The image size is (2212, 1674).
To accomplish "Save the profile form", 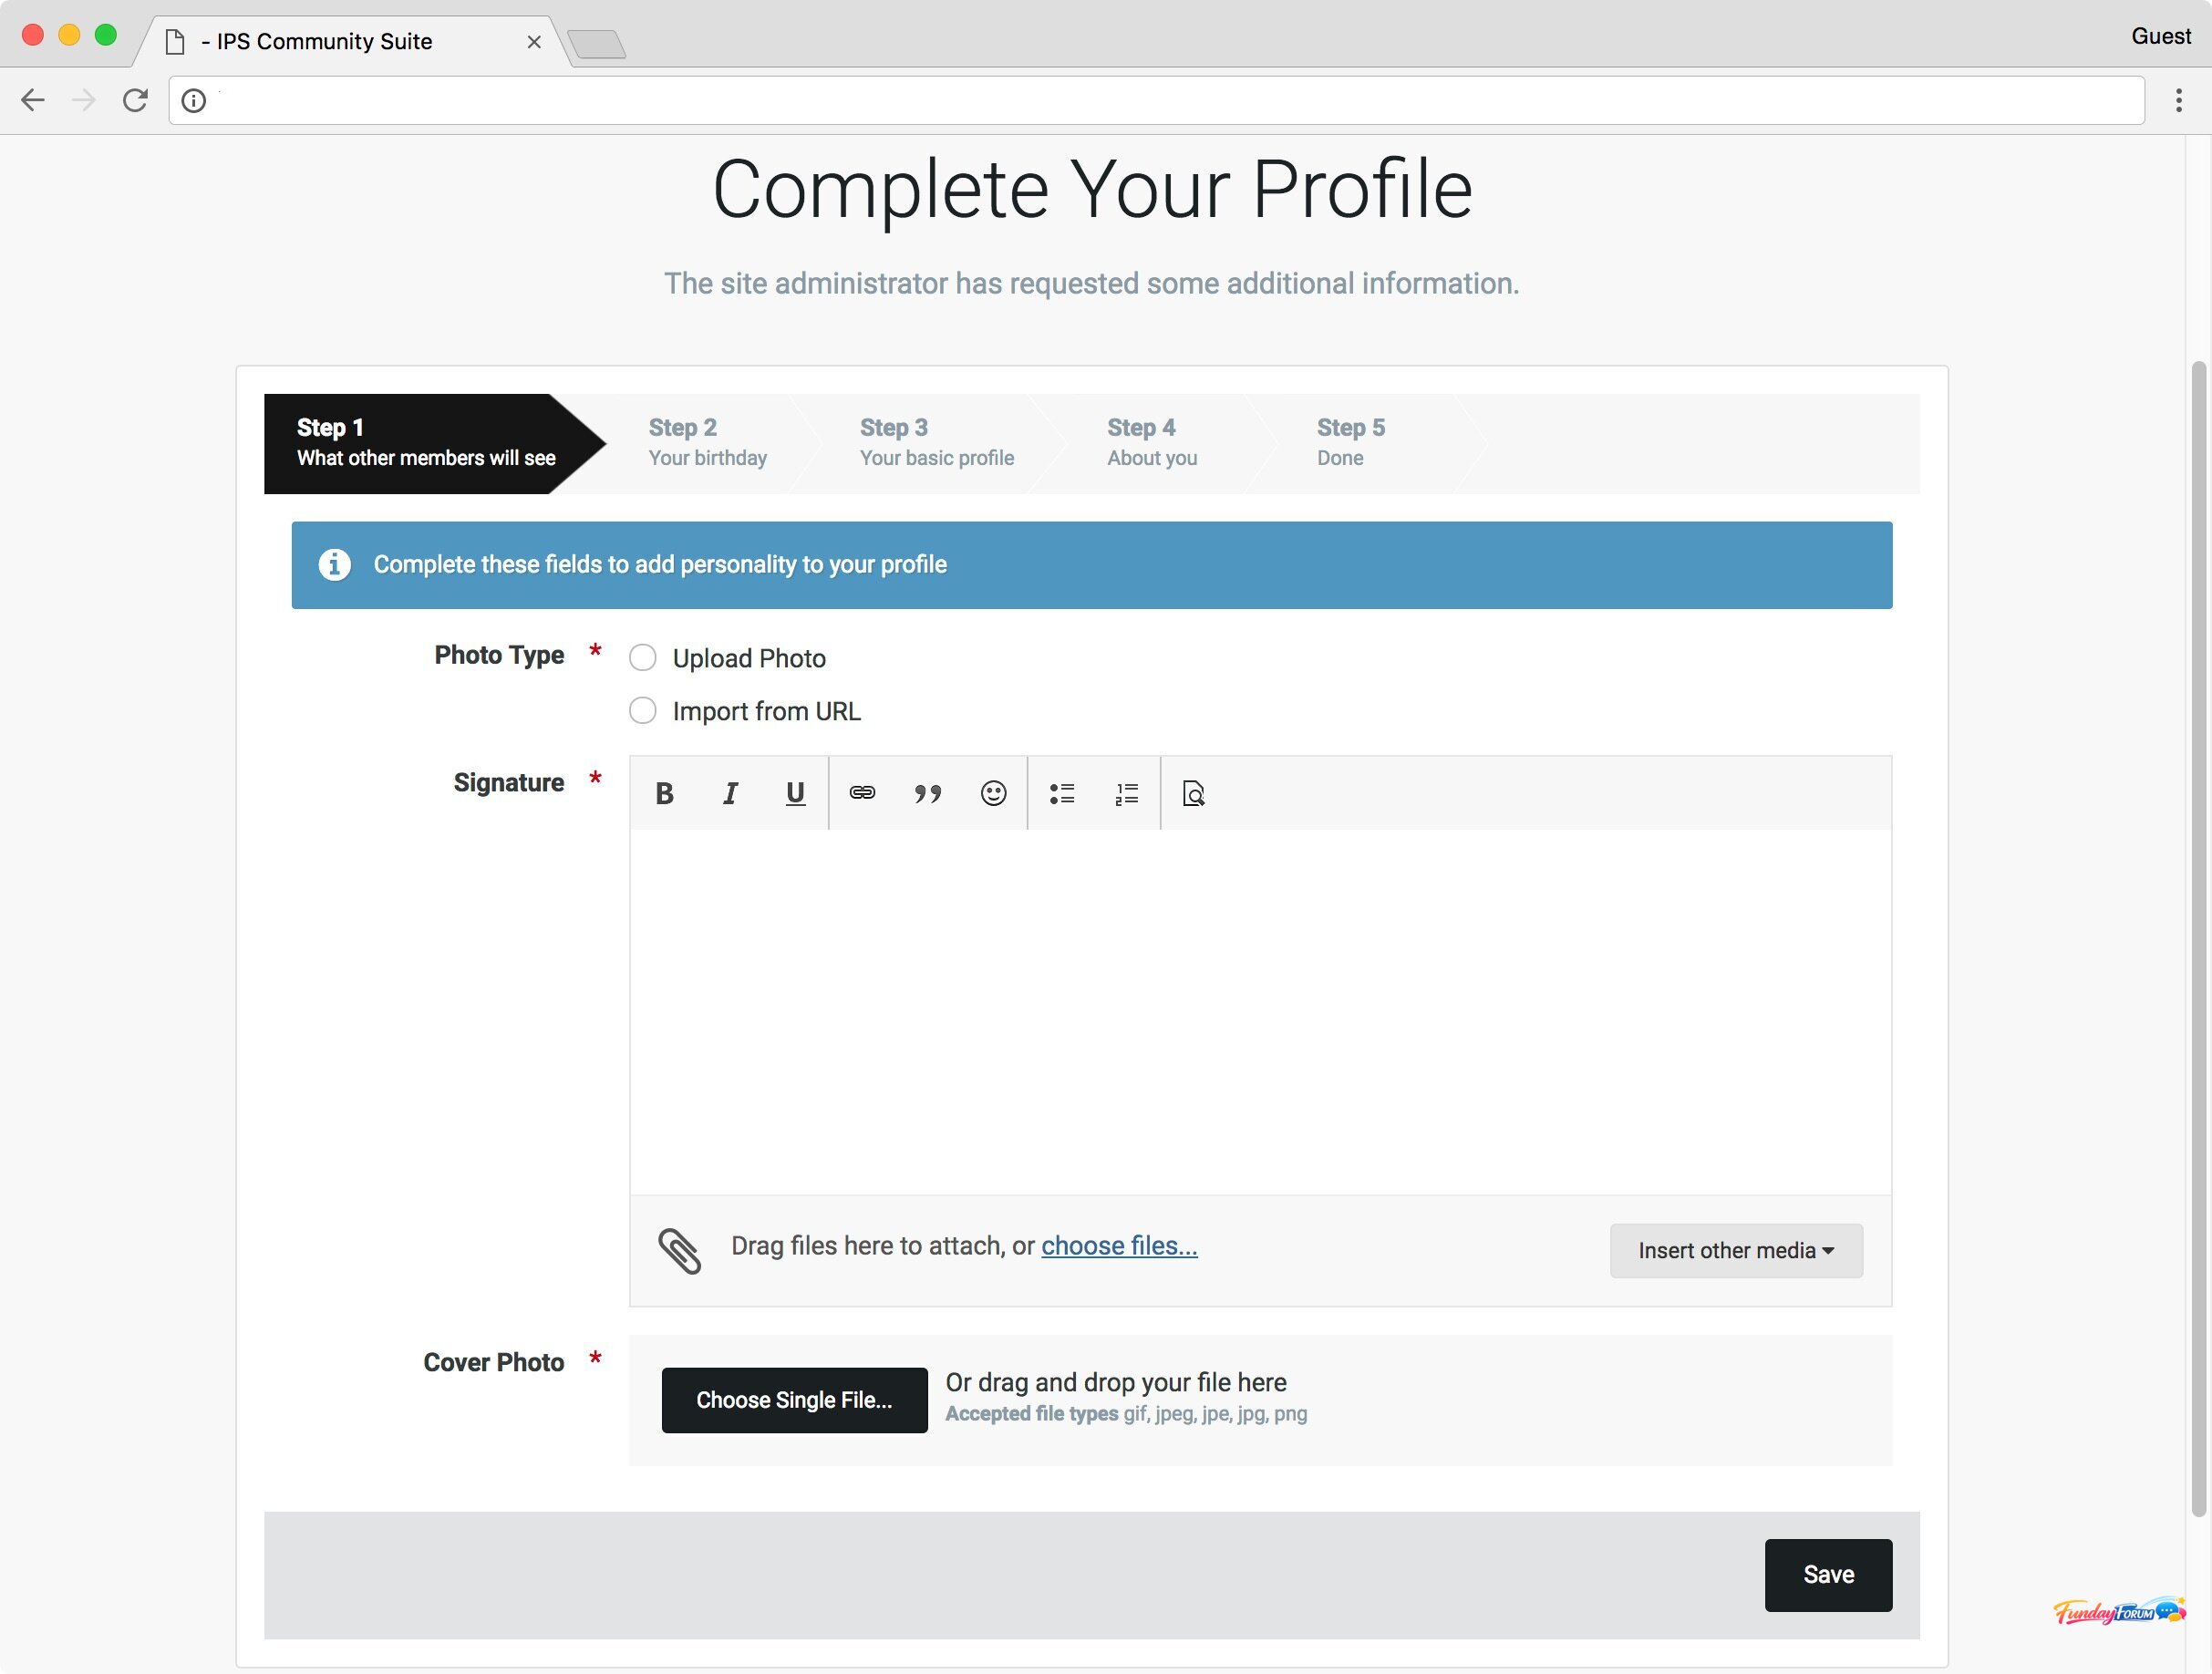I will 1828,1575.
